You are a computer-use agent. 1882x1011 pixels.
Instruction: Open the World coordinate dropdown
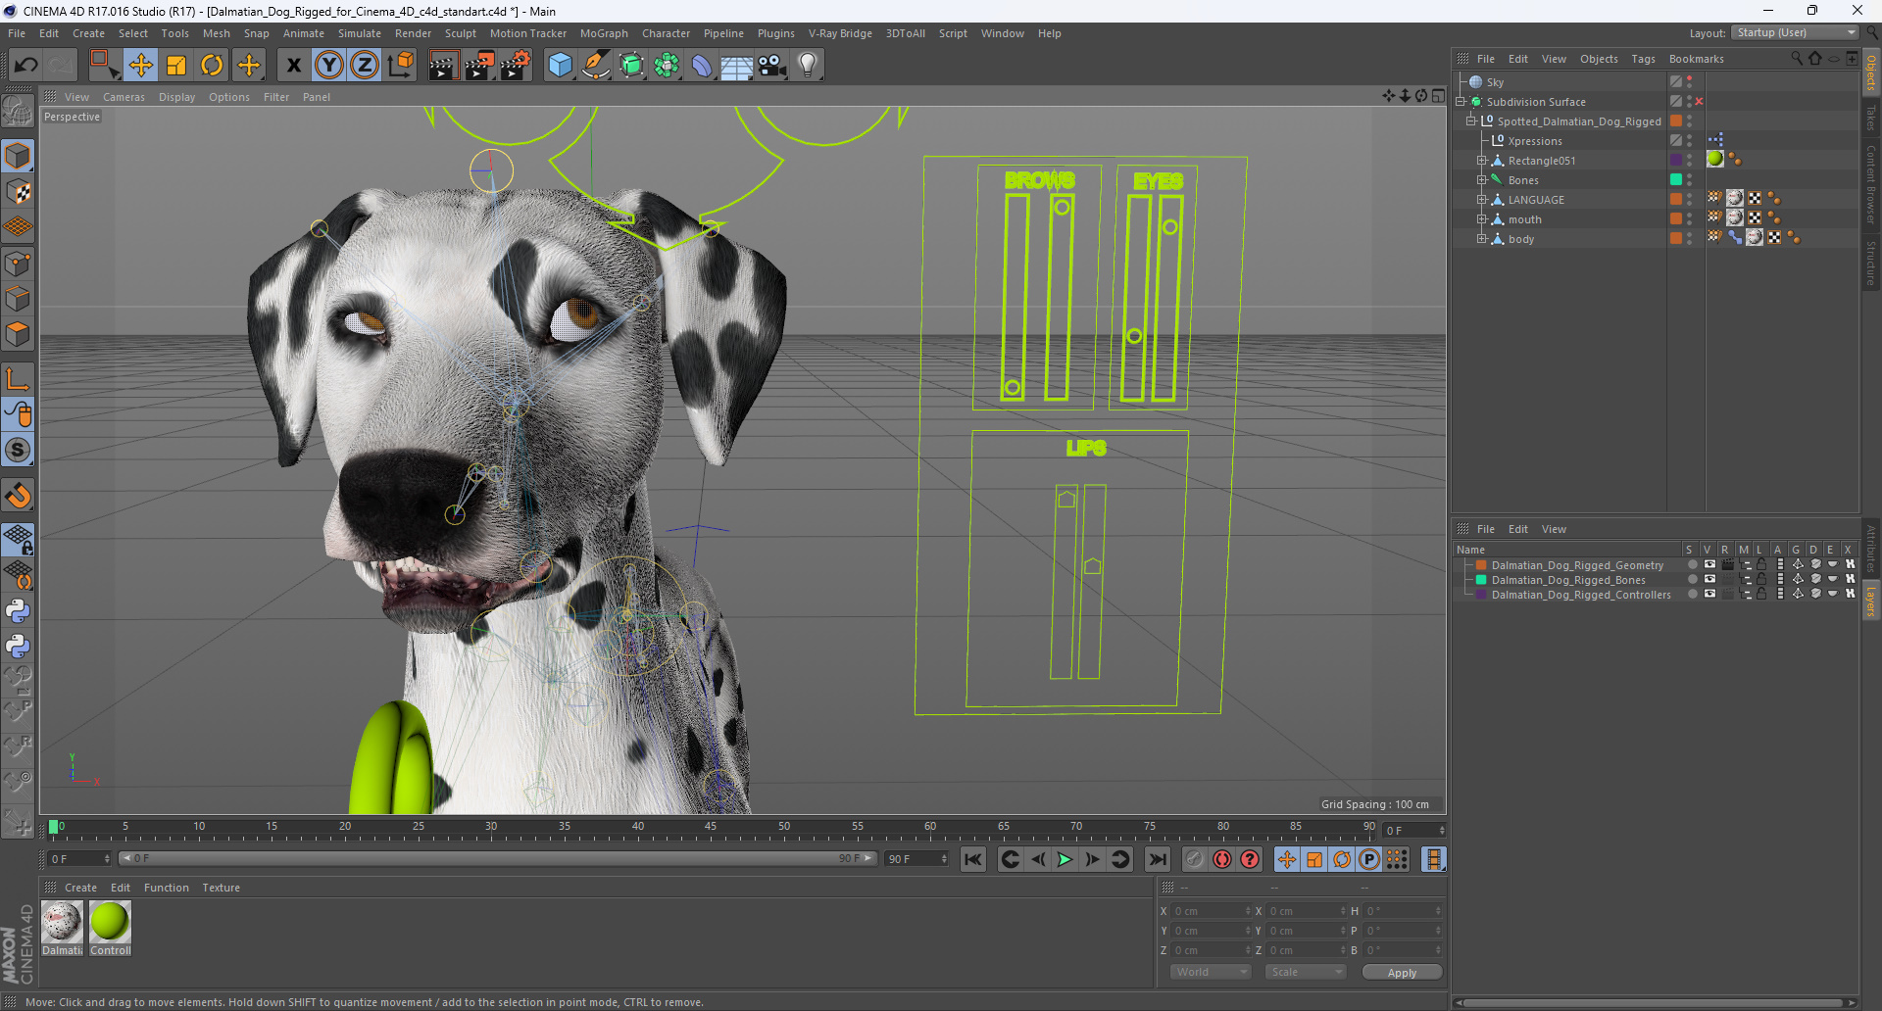(1211, 972)
